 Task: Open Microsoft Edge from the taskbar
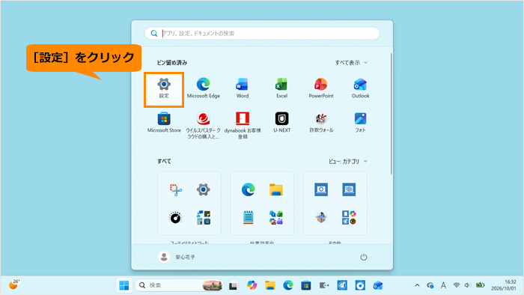[x=288, y=285]
